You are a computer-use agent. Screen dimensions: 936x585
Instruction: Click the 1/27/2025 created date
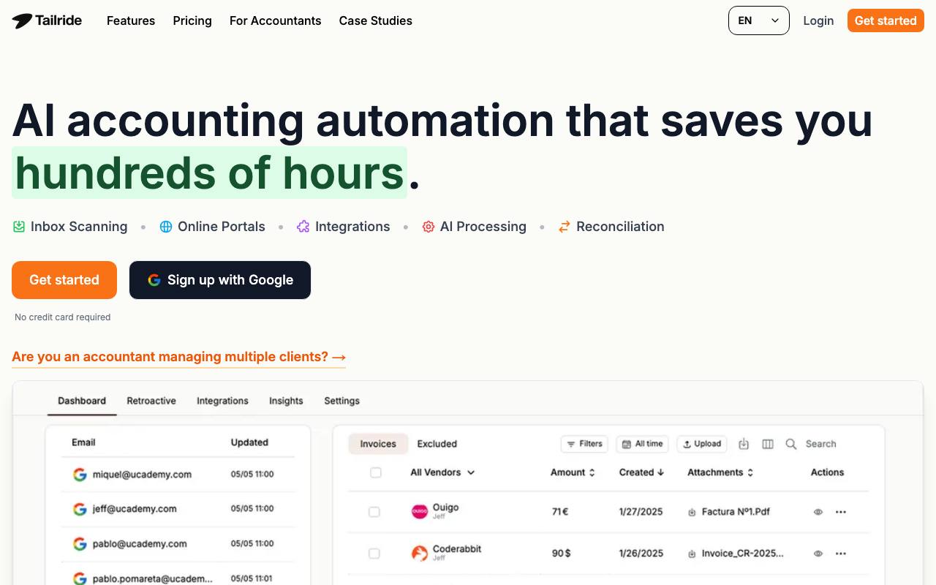coord(641,512)
